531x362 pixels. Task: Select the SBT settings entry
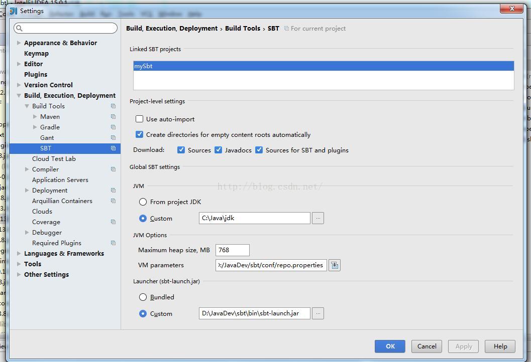pyautogui.click(x=65, y=148)
